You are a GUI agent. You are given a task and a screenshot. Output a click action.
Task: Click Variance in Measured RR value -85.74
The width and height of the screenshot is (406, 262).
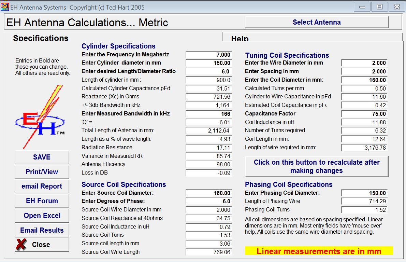point(209,156)
